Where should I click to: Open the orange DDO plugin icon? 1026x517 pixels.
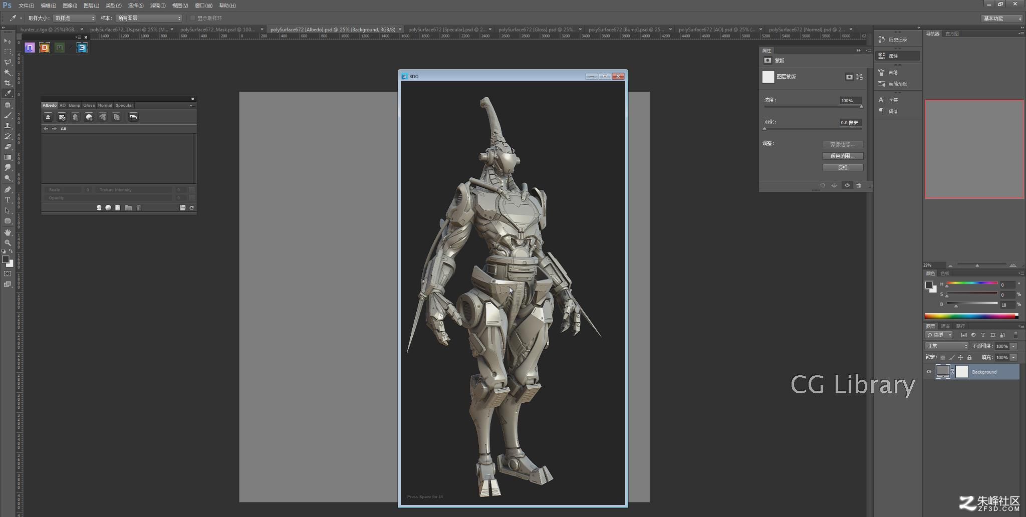click(45, 48)
